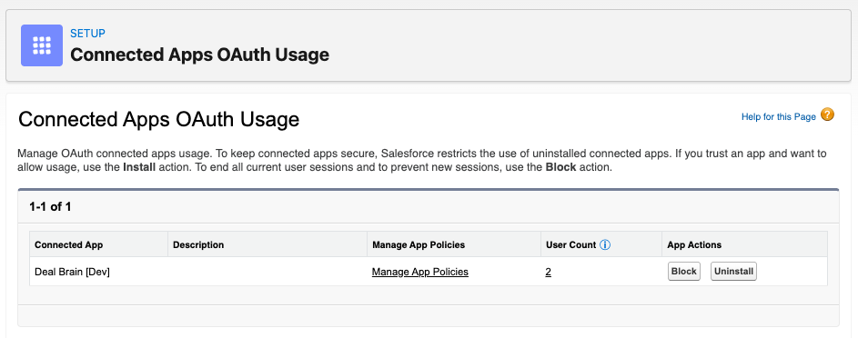Open the orange help question mark icon
The image size is (858, 338).
pyautogui.click(x=827, y=115)
